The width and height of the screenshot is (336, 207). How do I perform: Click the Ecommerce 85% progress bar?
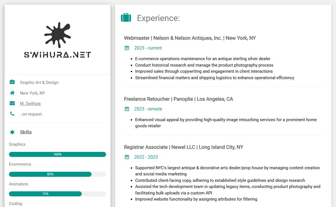point(57,174)
